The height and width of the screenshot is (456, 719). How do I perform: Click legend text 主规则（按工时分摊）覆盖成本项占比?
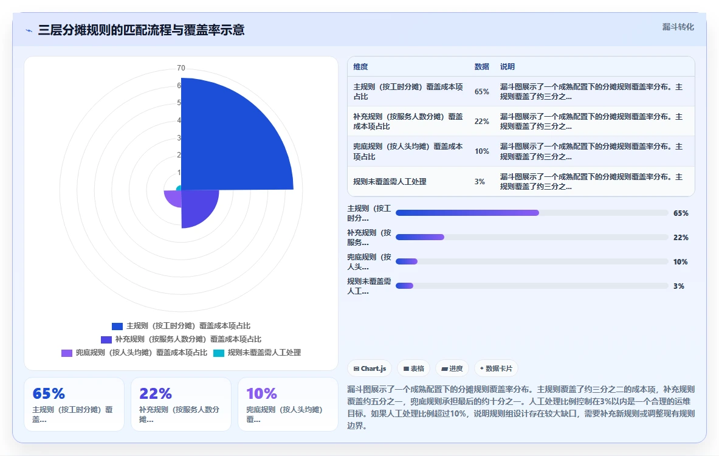click(x=188, y=326)
